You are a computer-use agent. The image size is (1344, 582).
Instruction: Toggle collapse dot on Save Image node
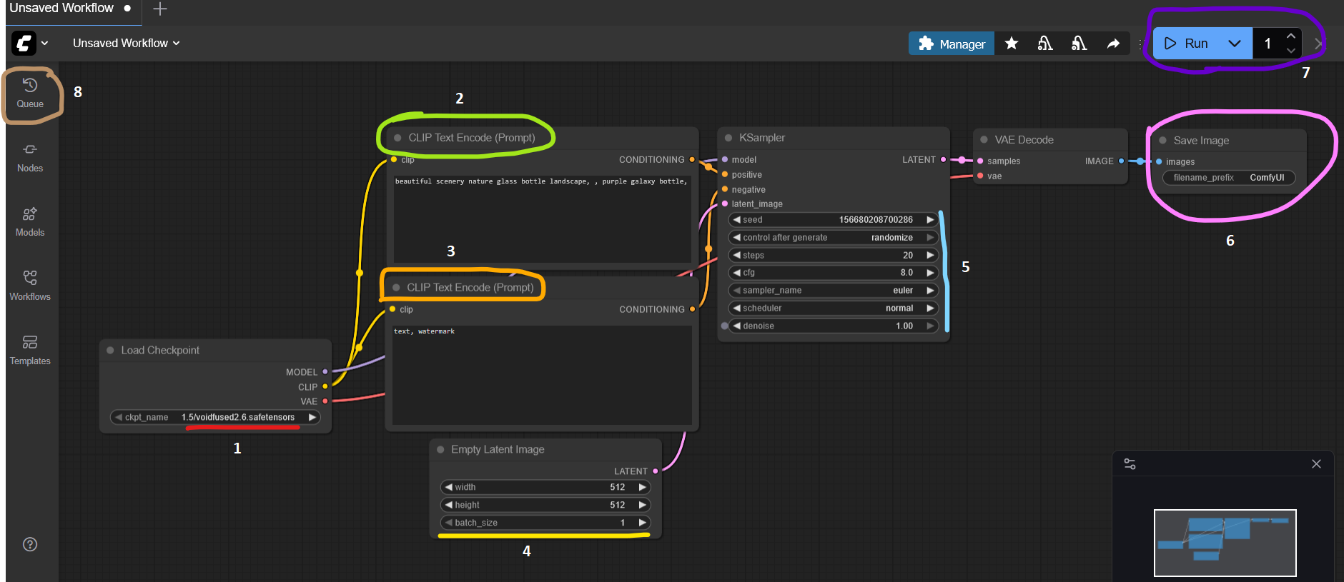[x=1162, y=141]
